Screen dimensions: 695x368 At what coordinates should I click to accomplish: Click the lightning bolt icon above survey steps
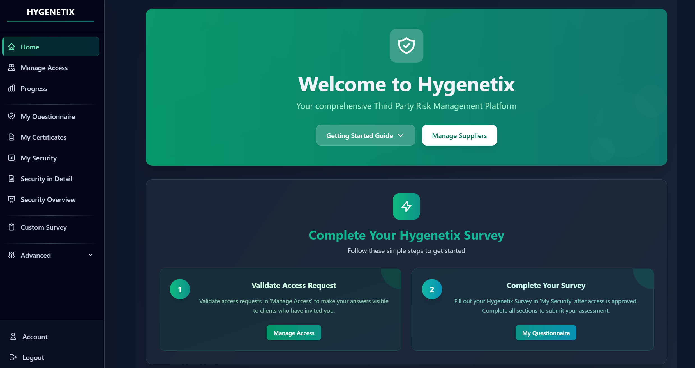coord(406,206)
